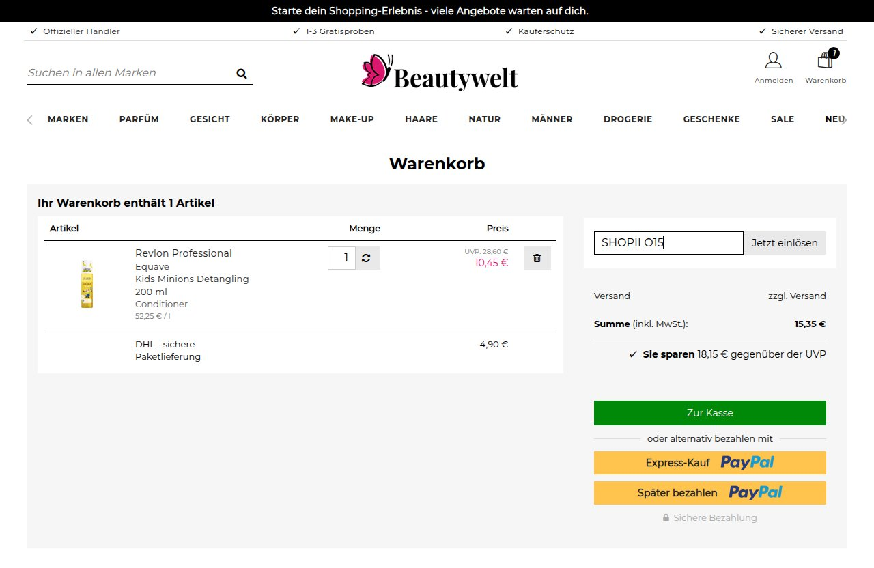This screenshot has height=568, width=874.
Task: Click the Später bezahlen PayPal button
Action: coord(710,493)
